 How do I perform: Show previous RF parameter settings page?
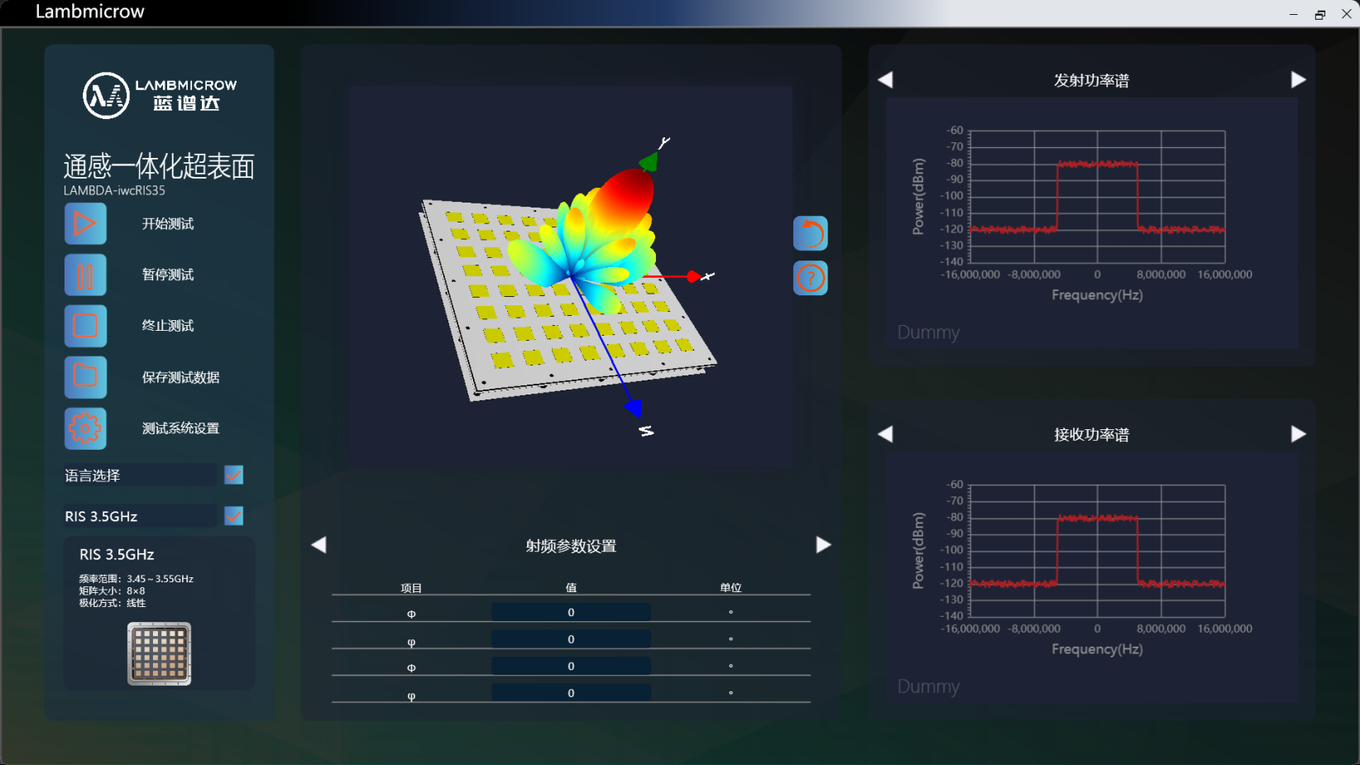319,545
